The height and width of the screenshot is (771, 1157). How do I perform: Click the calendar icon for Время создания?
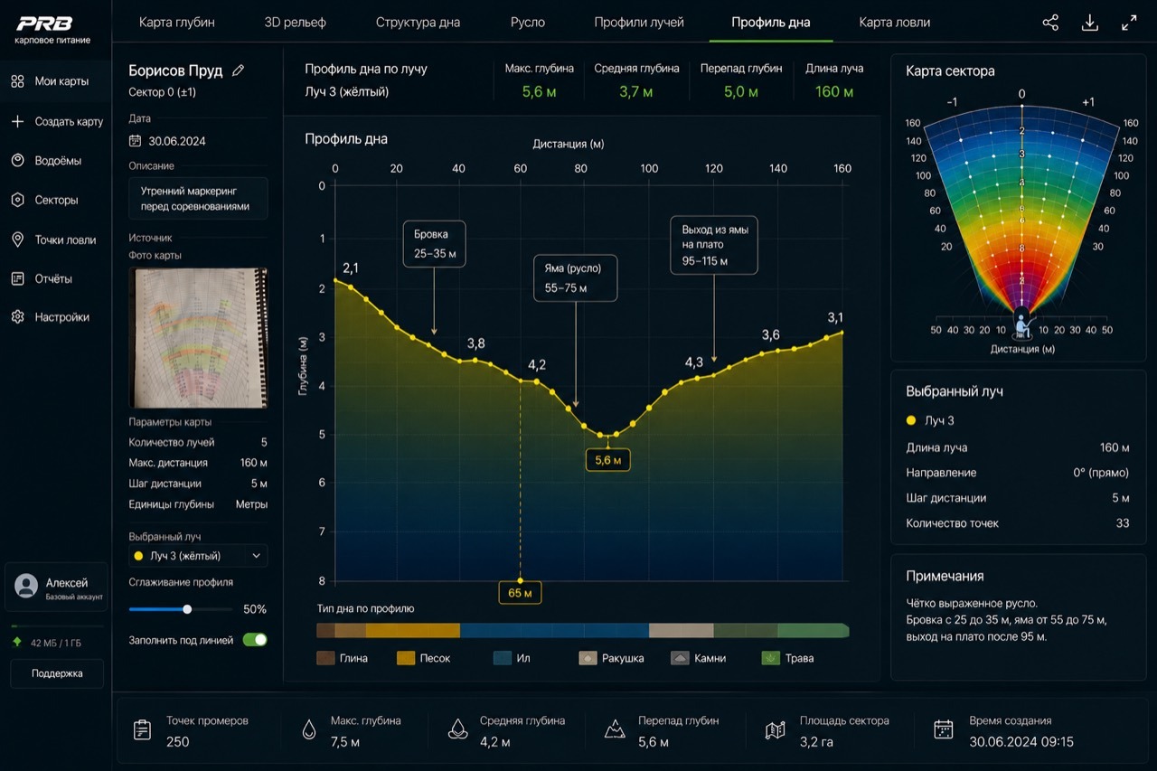(944, 730)
